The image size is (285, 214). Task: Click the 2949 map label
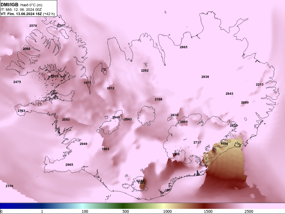point(84,144)
